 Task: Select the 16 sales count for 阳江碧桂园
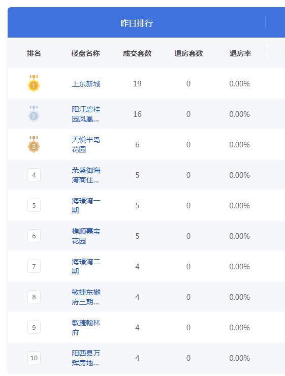pyautogui.click(x=137, y=114)
